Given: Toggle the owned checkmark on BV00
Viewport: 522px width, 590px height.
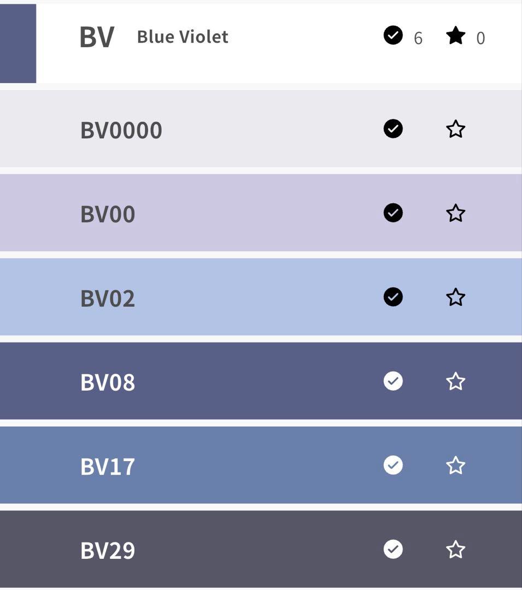Looking at the screenshot, I should coord(393,213).
